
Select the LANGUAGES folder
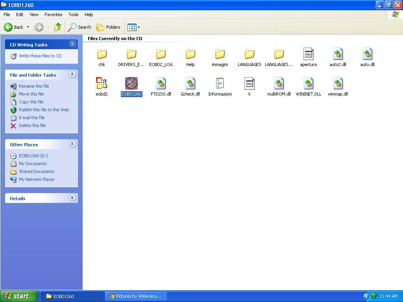tap(249, 54)
